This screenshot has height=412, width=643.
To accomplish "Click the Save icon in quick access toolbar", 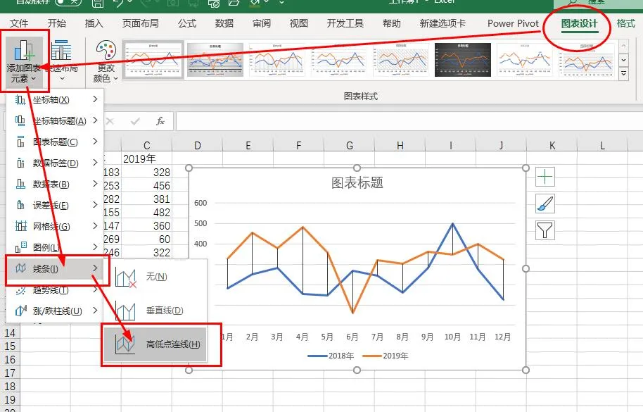I will (98, 2).
